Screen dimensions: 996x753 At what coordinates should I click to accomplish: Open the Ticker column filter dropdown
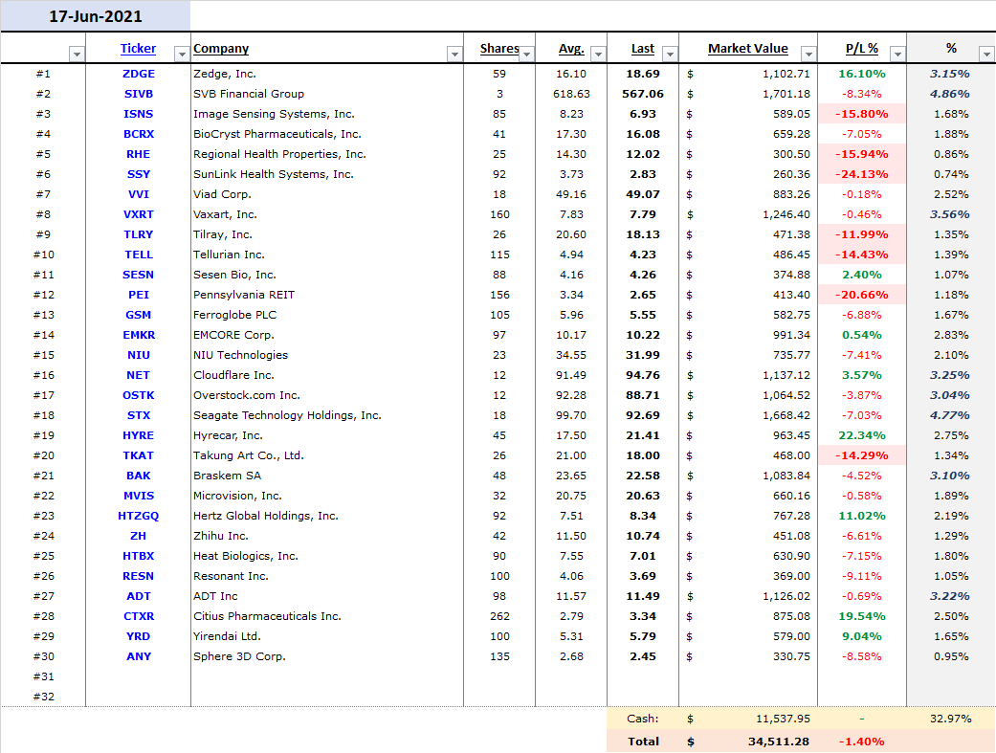click(182, 54)
